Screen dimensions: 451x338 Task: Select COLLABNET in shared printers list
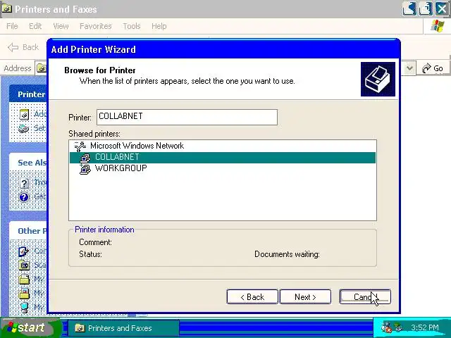[x=223, y=157]
